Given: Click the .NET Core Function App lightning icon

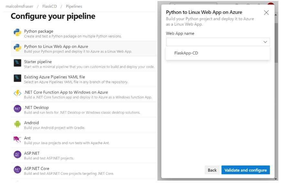Looking at the screenshot, I should click(17, 93).
